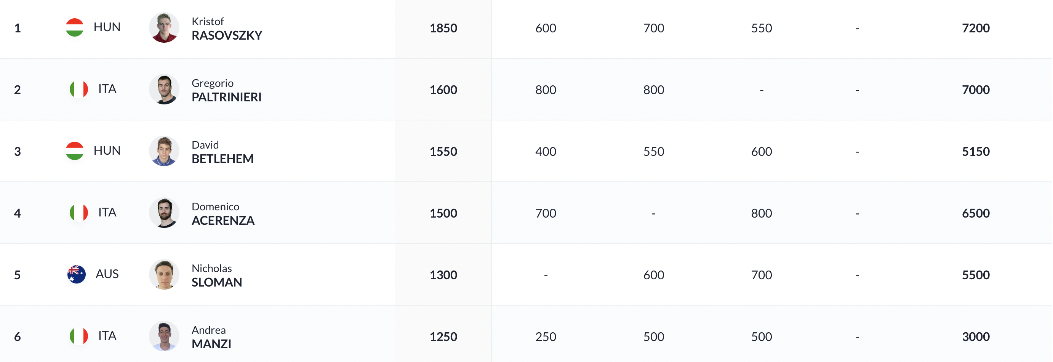Click the name Nicholas SLOMAN
The height and width of the screenshot is (362, 1053).
(217, 276)
